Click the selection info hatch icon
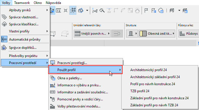199x110 pixels. [x=53, y=85]
